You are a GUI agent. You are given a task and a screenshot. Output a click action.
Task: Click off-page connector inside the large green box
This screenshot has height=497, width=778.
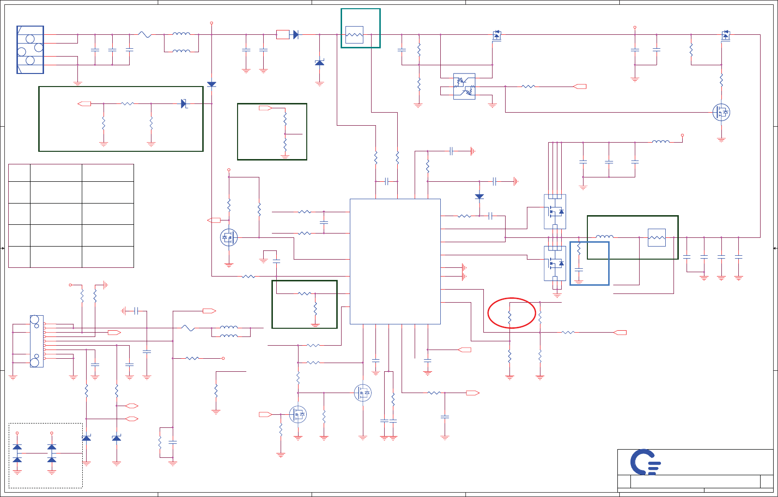tap(84, 103)
